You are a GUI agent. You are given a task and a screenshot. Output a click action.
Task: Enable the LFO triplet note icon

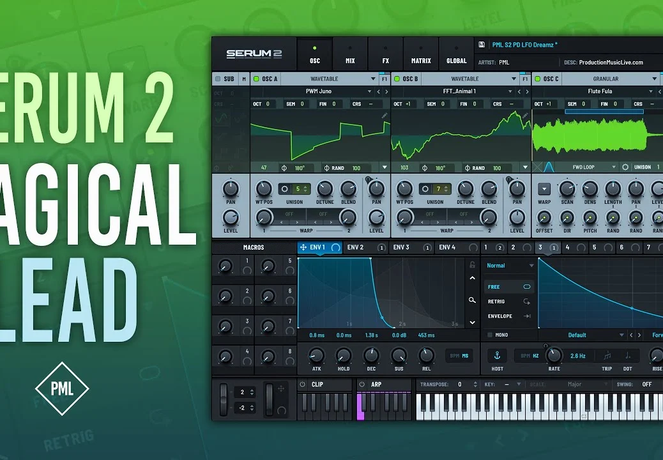(607, 356)
